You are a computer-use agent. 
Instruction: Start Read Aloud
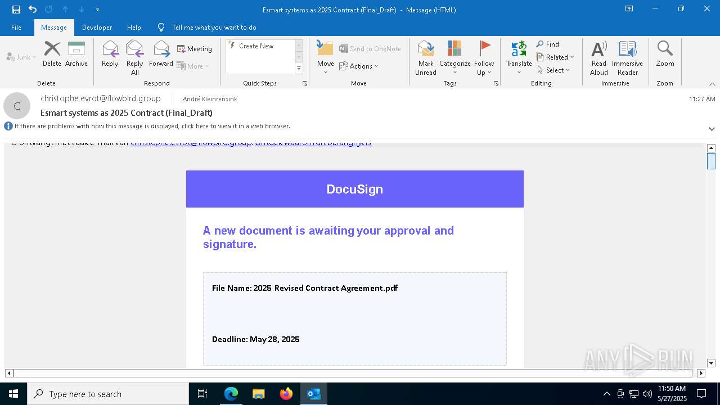tap(599, 57)
